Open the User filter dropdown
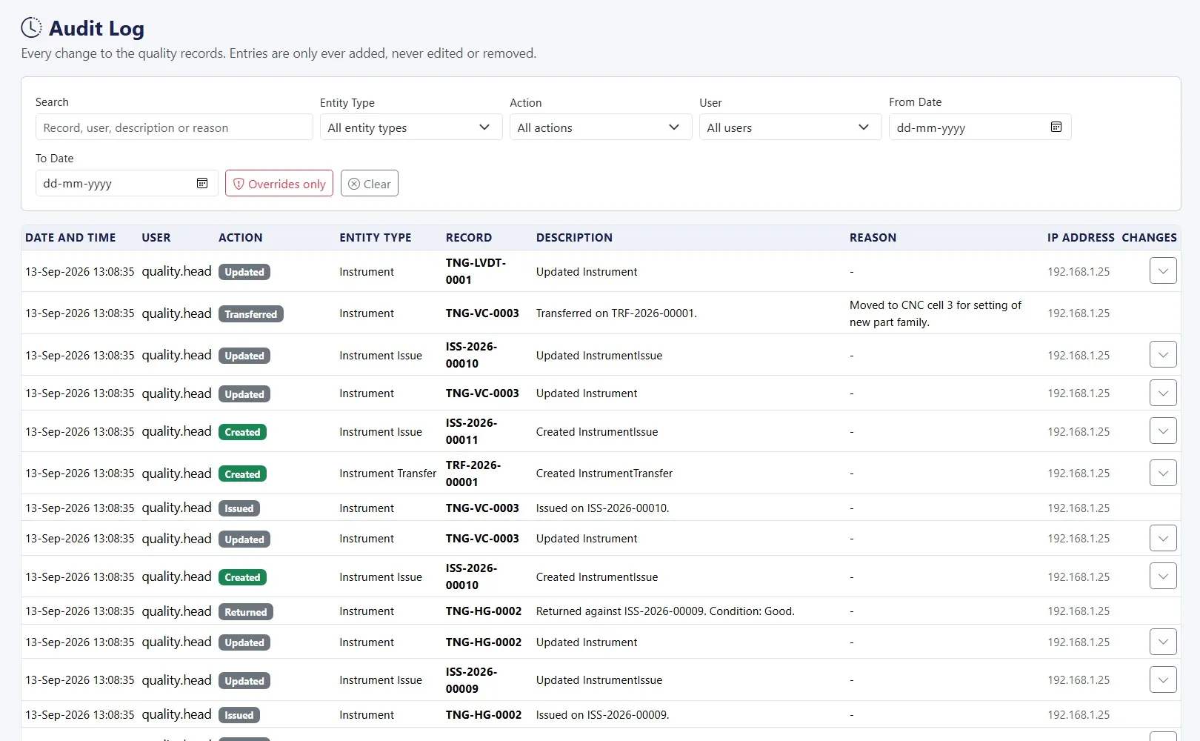 click(790, 127)
